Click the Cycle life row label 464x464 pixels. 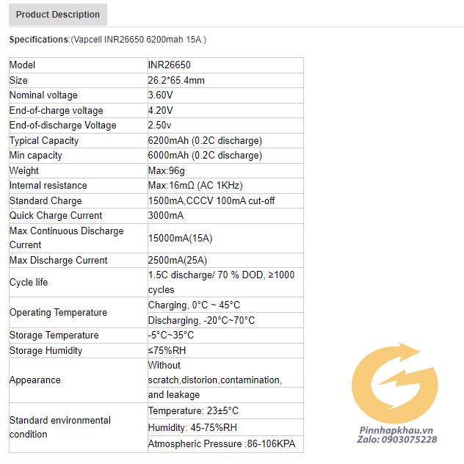(29, 283)
